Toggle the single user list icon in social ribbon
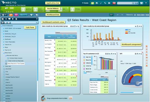This screenshot has height=102, width=150. (6, 8)
